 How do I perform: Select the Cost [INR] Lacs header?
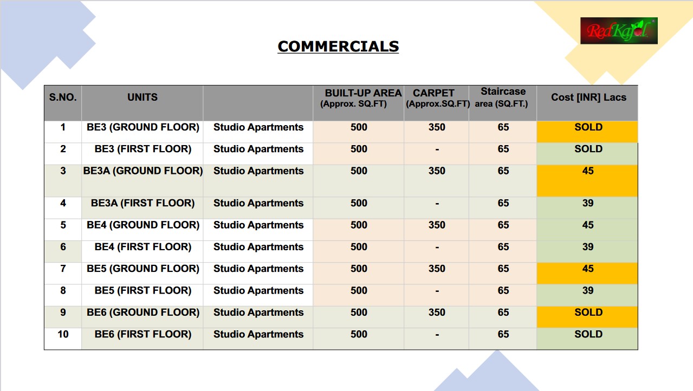[588, 97]
